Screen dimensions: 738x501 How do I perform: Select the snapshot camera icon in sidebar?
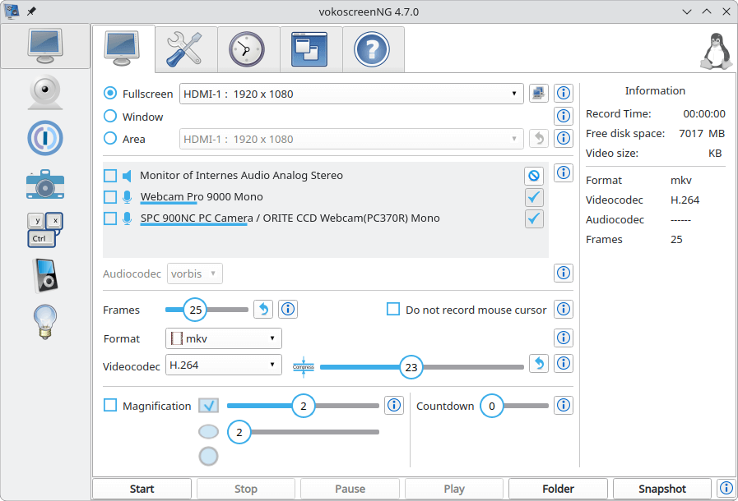[44, 184]
